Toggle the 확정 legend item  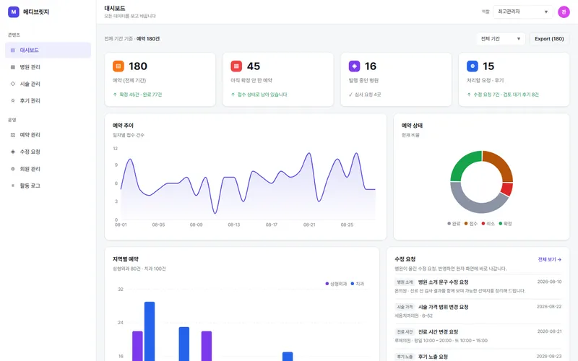[505, 224]
